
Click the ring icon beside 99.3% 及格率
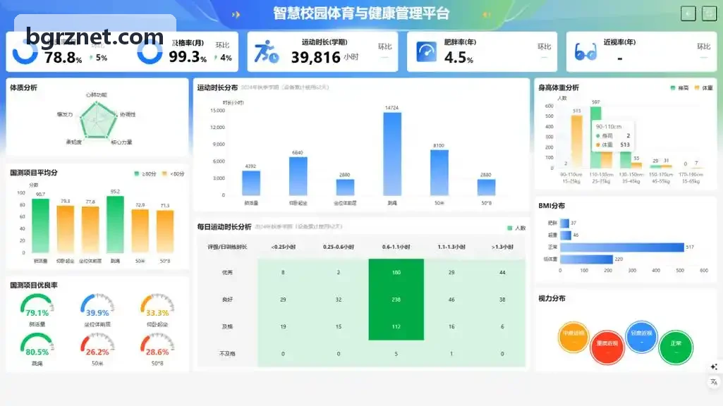click(x=150, y=51)
